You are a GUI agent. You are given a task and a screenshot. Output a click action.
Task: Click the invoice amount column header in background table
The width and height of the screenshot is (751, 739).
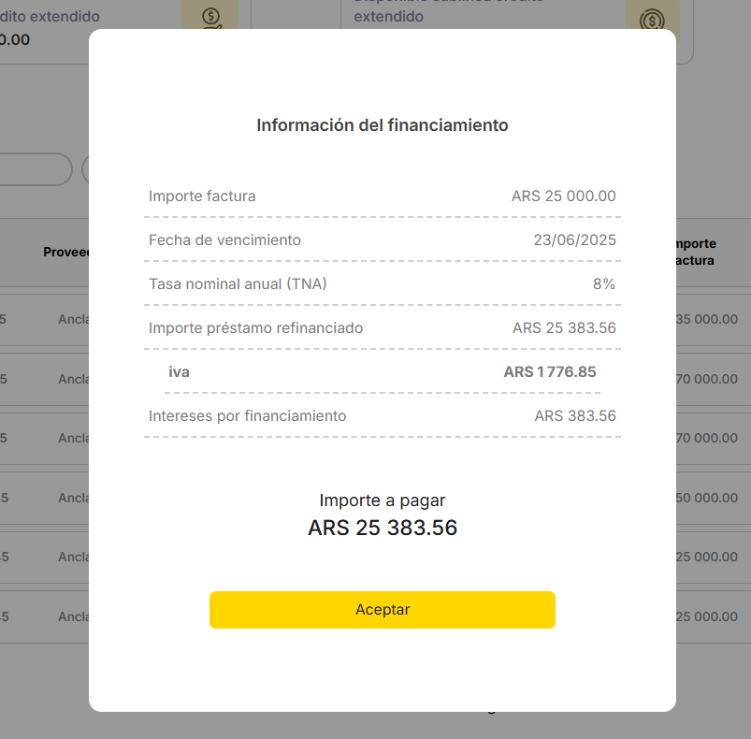(x=695, y=253)
